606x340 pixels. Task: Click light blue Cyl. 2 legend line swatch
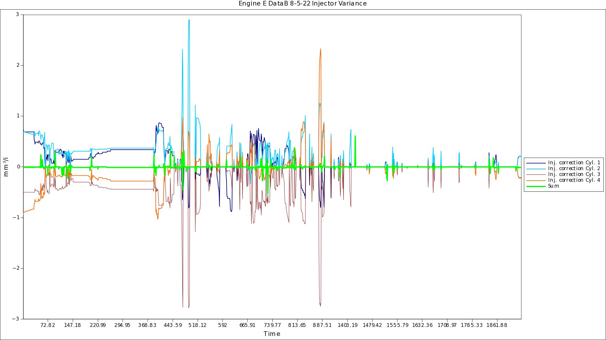536,168
